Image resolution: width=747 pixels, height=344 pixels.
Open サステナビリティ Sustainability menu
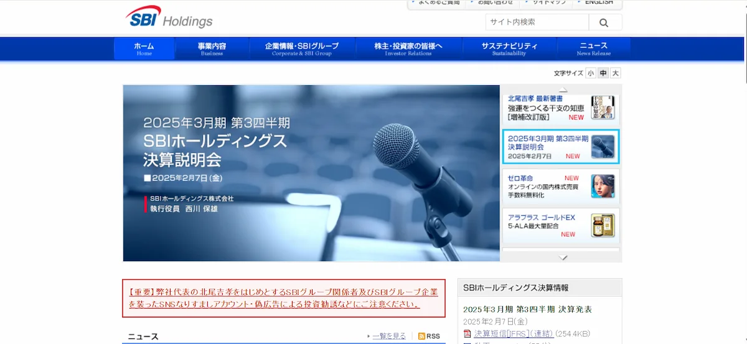coord(509,49)
